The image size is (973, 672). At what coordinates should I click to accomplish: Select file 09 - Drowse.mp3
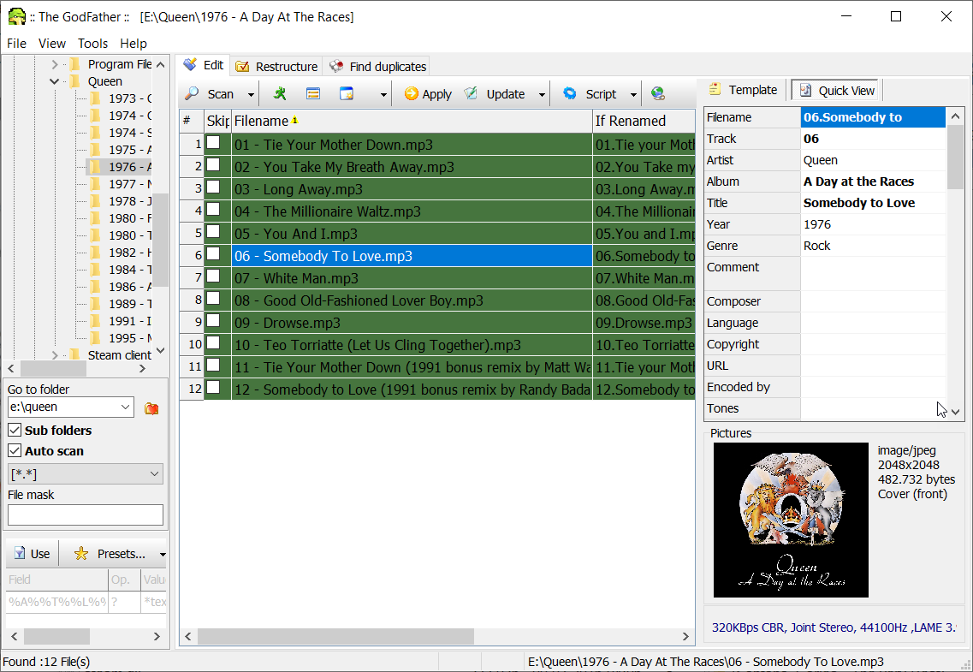(x=412, y=323)
